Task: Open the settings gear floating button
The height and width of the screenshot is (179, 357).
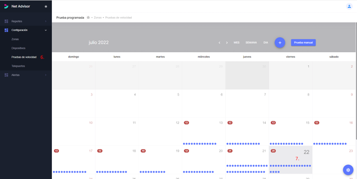Action: (x=348, y=170)
